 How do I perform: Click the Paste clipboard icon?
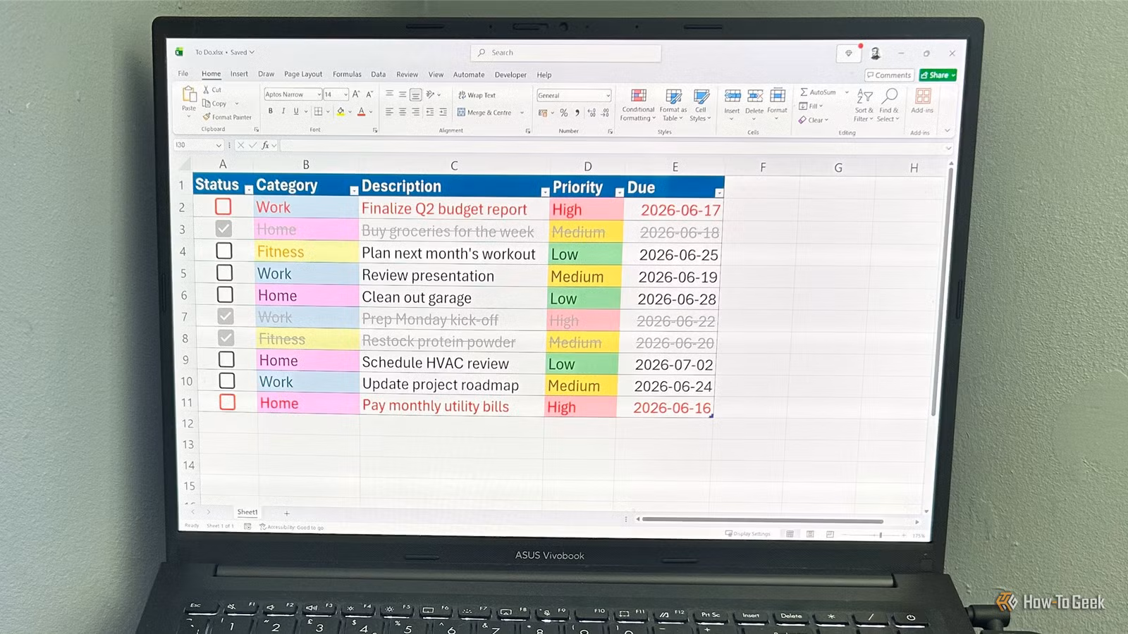coord(189,94)
